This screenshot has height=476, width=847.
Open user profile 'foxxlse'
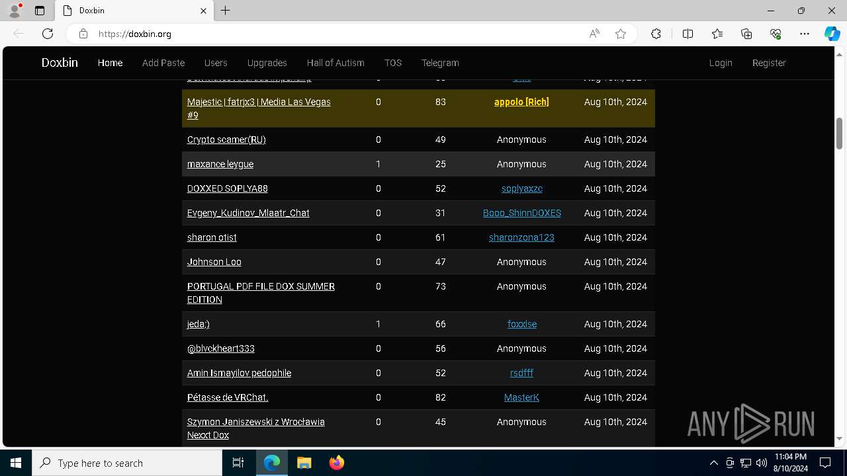[x=522, y=324]
